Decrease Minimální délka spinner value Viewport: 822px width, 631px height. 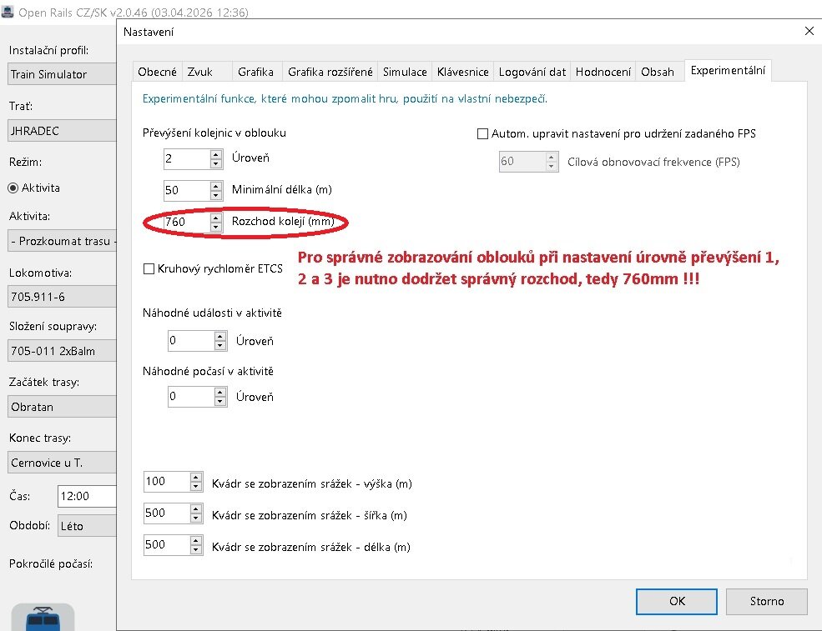pyautogui.click(x=216, y=194)
